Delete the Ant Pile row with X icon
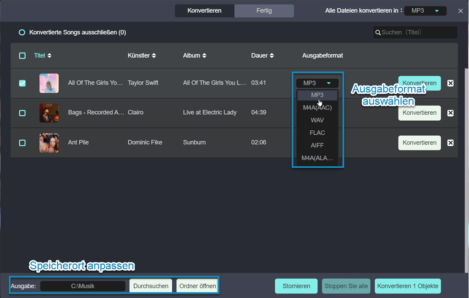Viewport: 469px width, 298px height. pos(450,143)
